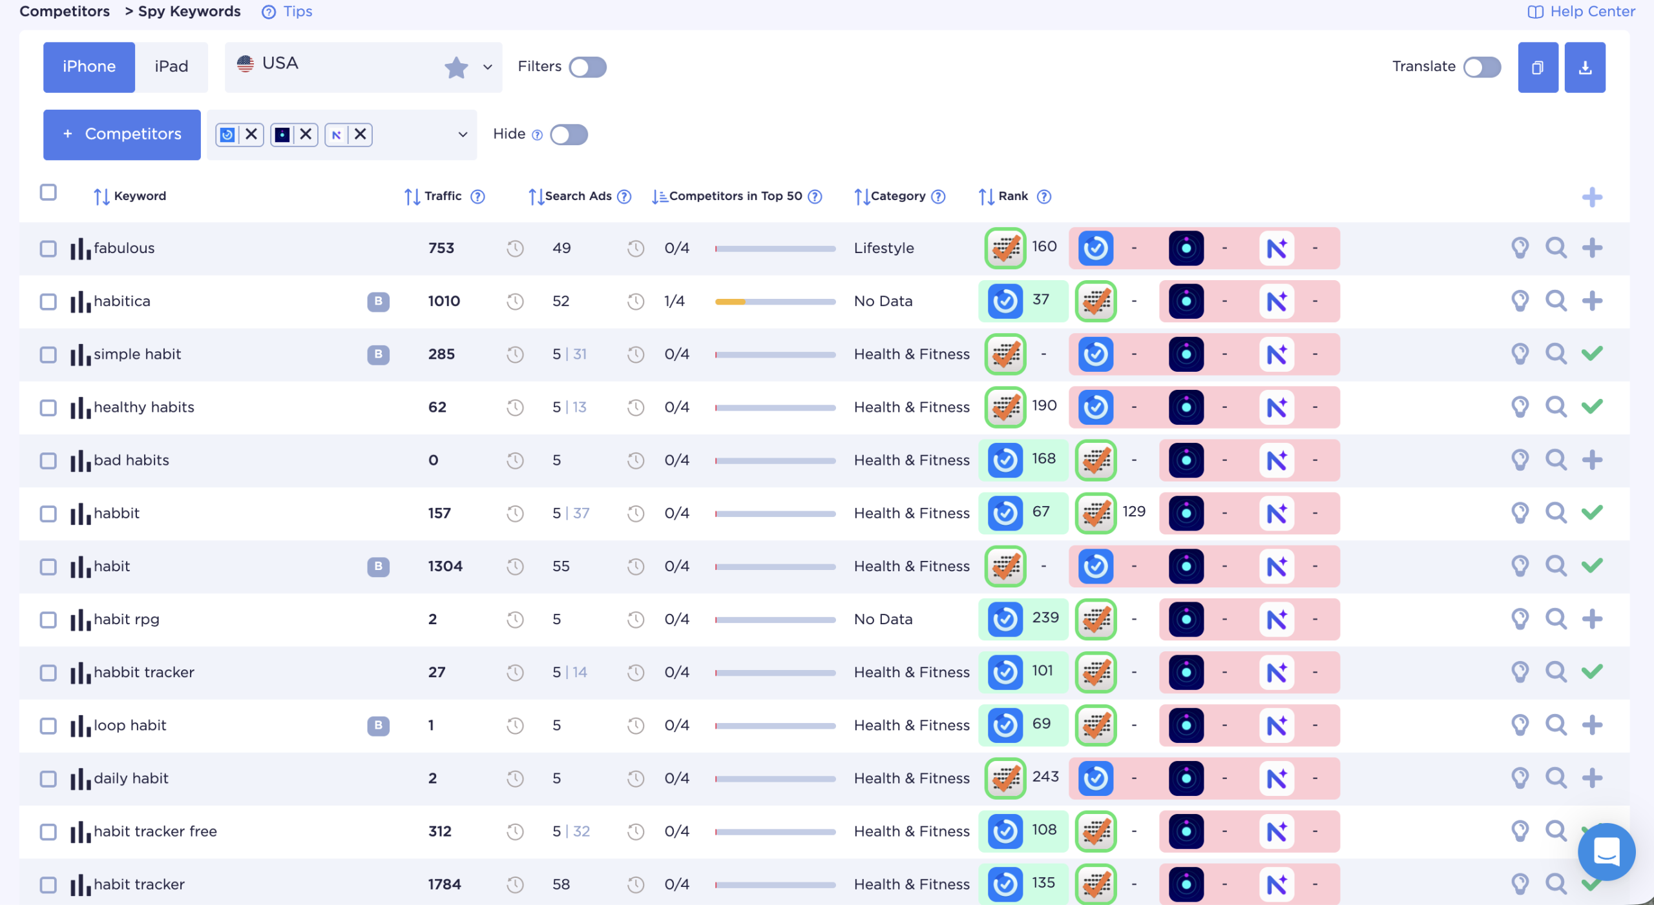Click the favorite star in USA selector
The image size is (1654, 905).
456,67
